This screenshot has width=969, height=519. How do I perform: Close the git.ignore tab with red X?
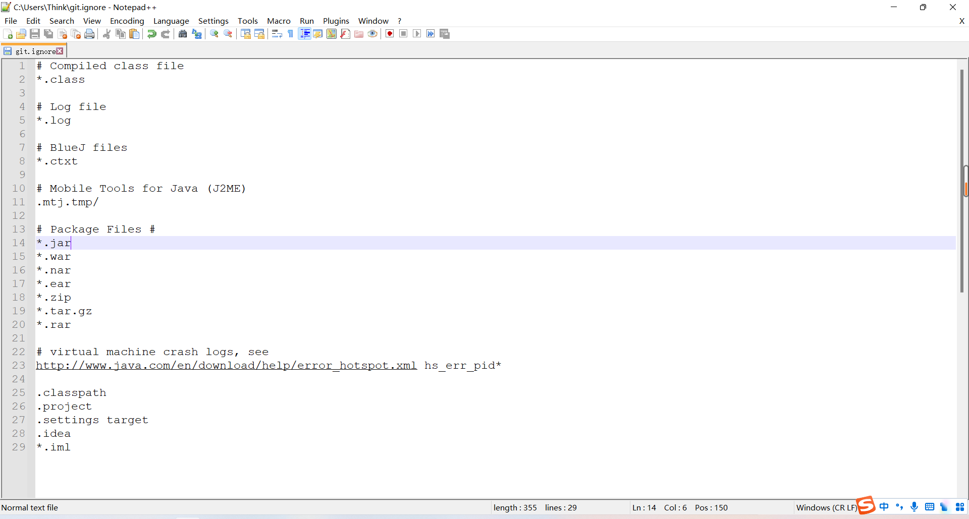tap(60, 51)
